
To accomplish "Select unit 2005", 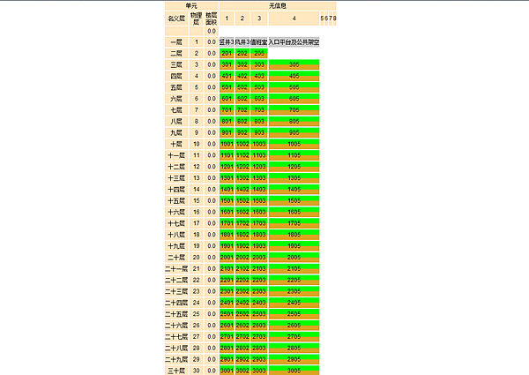I will point(294,257).
